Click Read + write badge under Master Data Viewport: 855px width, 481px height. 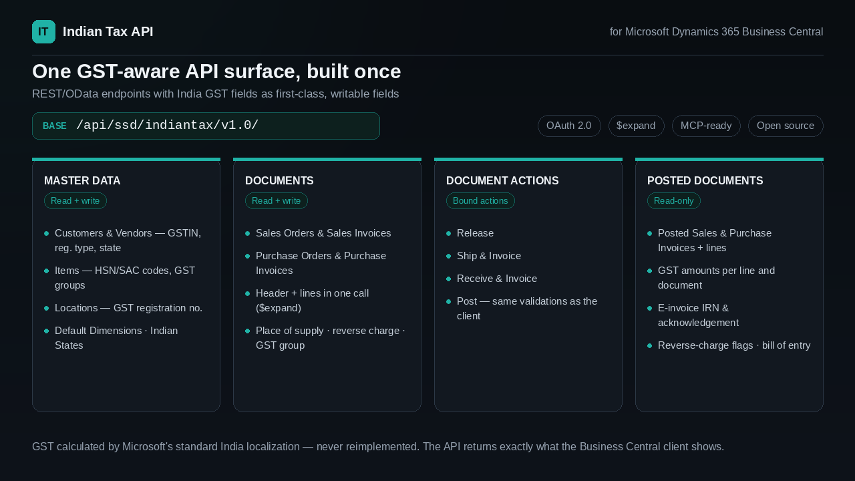pos(75,200)
